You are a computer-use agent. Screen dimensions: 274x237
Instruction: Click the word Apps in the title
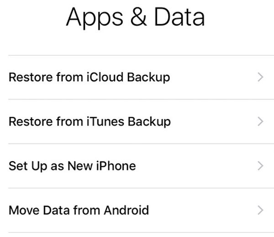pos(94,18)
